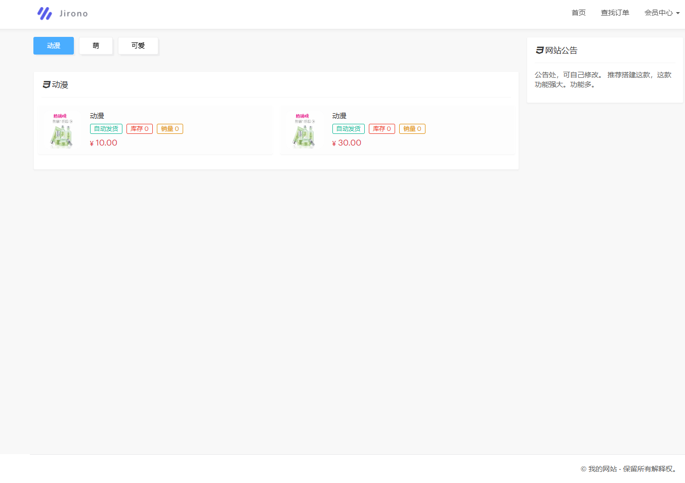This screenshot has height=483, width=685.
Task: Click the Jirono brand name text
Action: 74,14
